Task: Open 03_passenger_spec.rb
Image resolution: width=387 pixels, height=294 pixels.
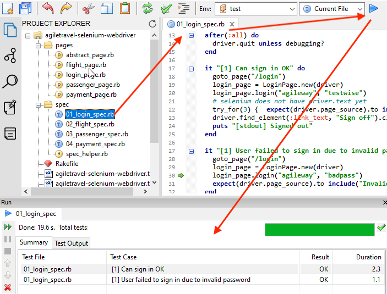Action: click(97, 134)
